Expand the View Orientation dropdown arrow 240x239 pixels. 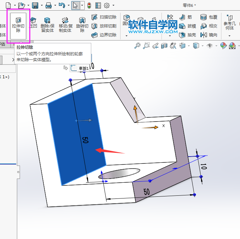[189, 46]
